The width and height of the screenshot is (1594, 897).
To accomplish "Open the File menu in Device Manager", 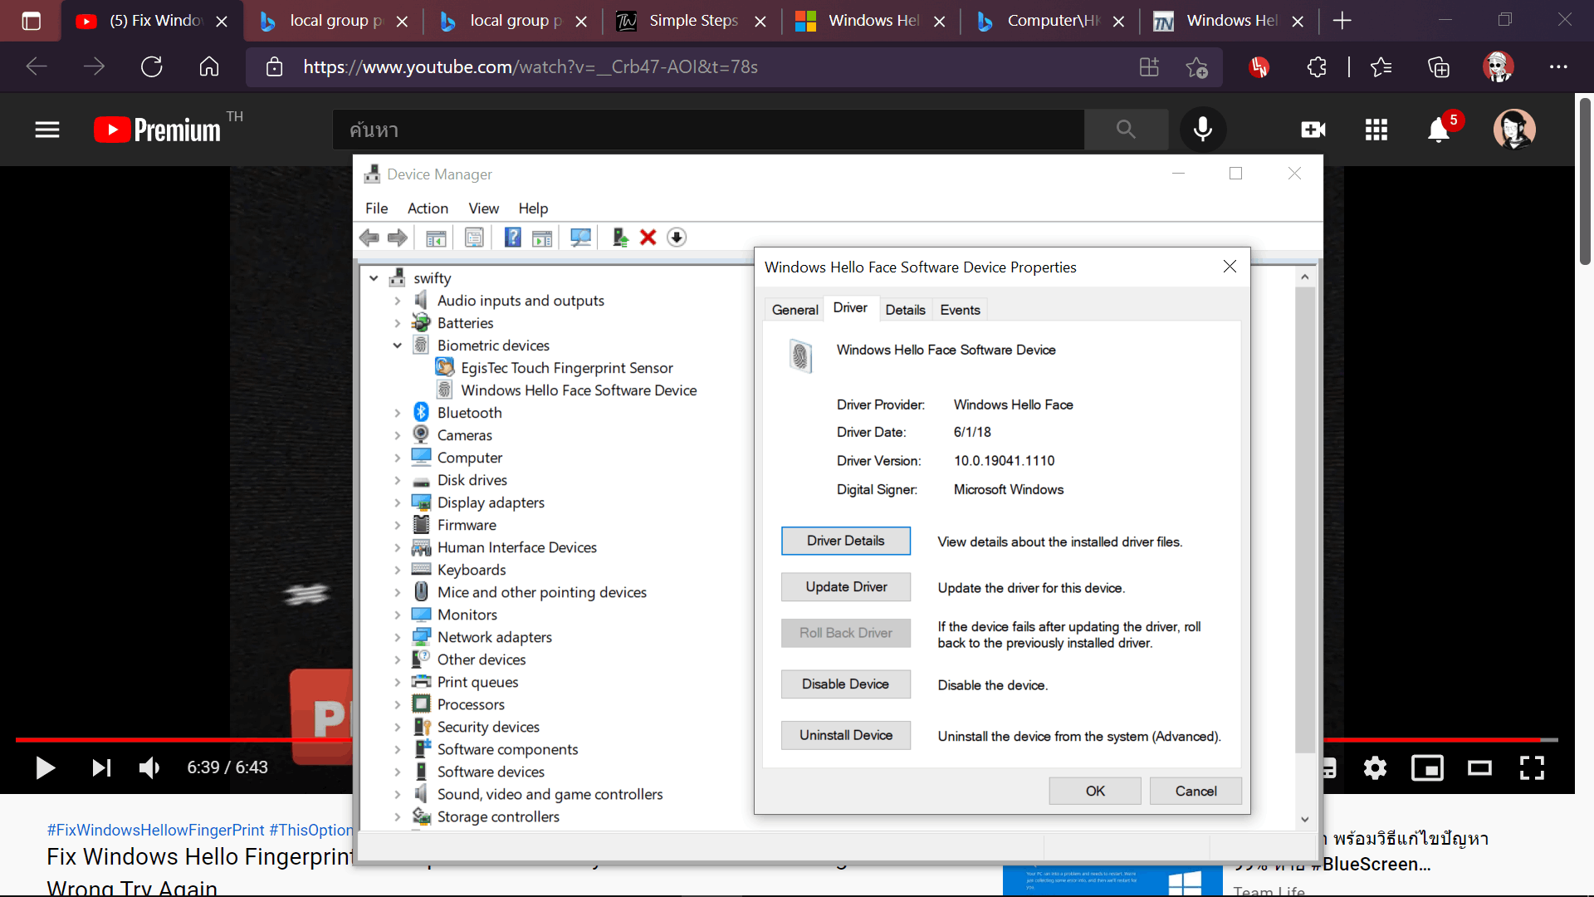I will 376,208.
